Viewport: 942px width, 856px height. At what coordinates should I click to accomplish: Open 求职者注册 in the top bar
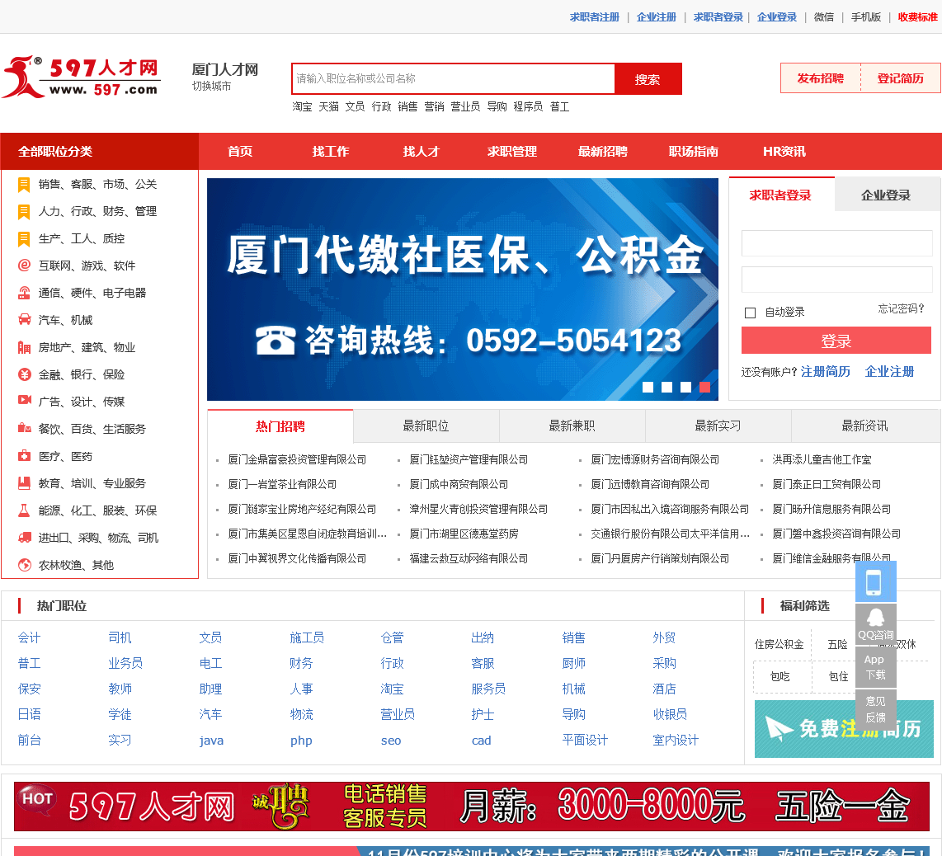[594, 16]
